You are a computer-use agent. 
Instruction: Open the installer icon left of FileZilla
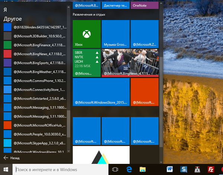197,169
